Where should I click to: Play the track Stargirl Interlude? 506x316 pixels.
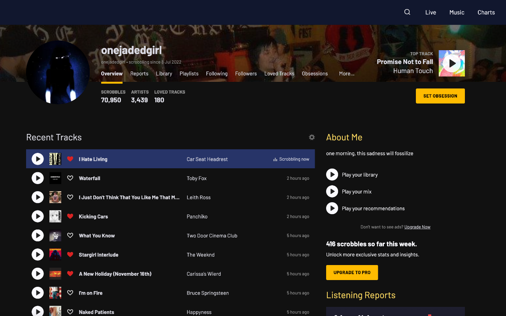tap(38, 255)
